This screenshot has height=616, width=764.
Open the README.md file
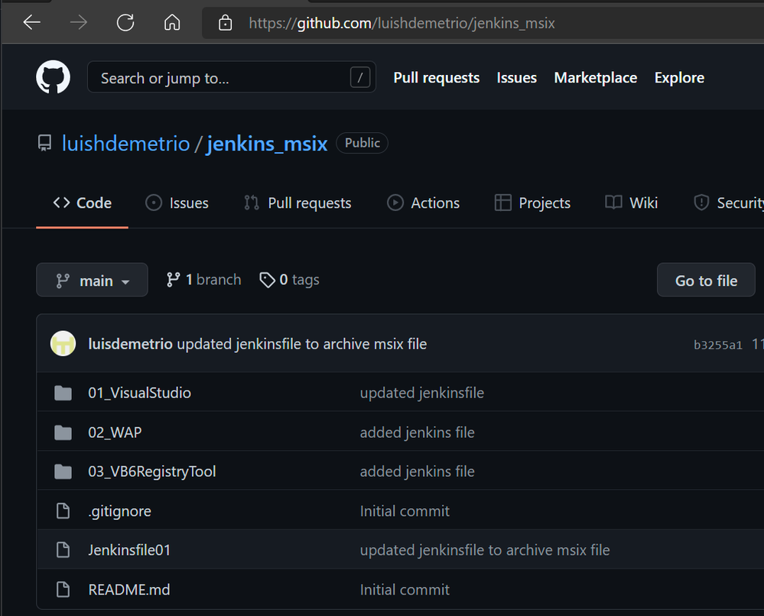coord(129,589)
